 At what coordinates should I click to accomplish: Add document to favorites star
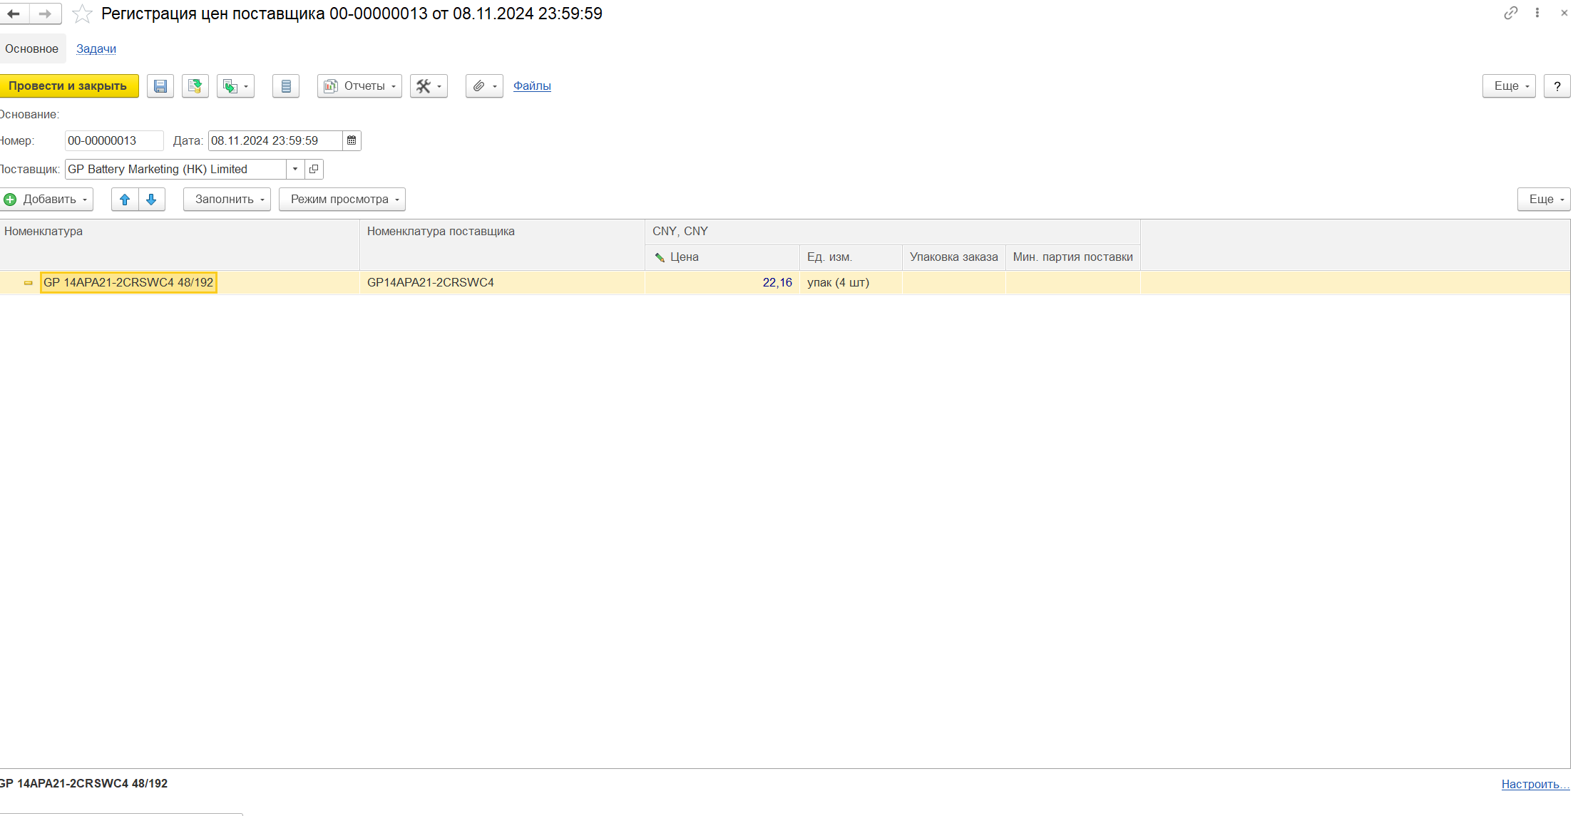click(x=83, y=14)
